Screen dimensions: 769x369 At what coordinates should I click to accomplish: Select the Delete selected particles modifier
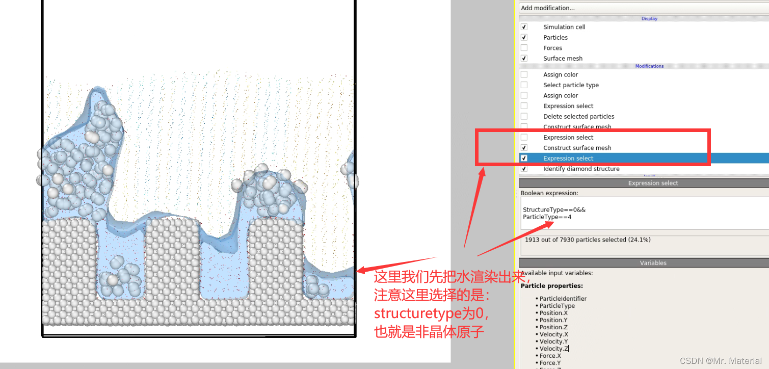[578, 117]
